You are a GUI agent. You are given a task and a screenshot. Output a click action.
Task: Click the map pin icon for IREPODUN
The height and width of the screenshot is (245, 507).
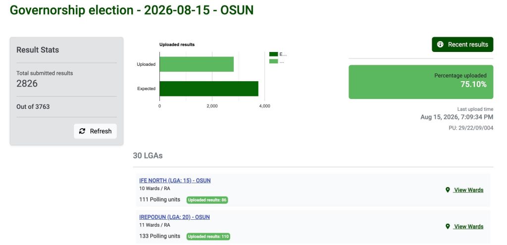448,227
